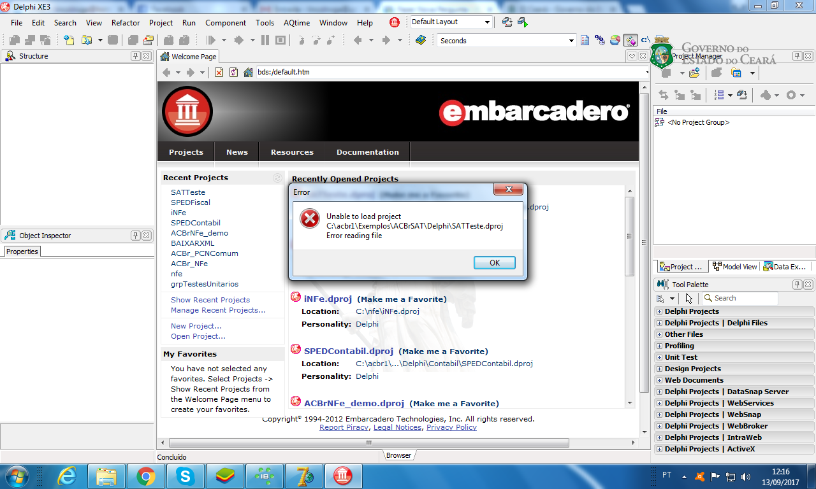Click the Embarcadero icon beside Help menu
Image resolution: width=816 pixels, height=489 pixels.
[x=395, y=22]
